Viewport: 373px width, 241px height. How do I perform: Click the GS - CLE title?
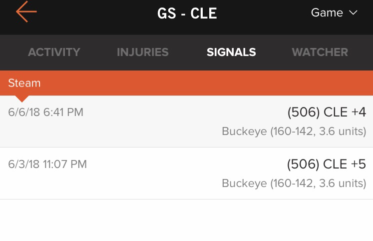[x=187, y=13]
